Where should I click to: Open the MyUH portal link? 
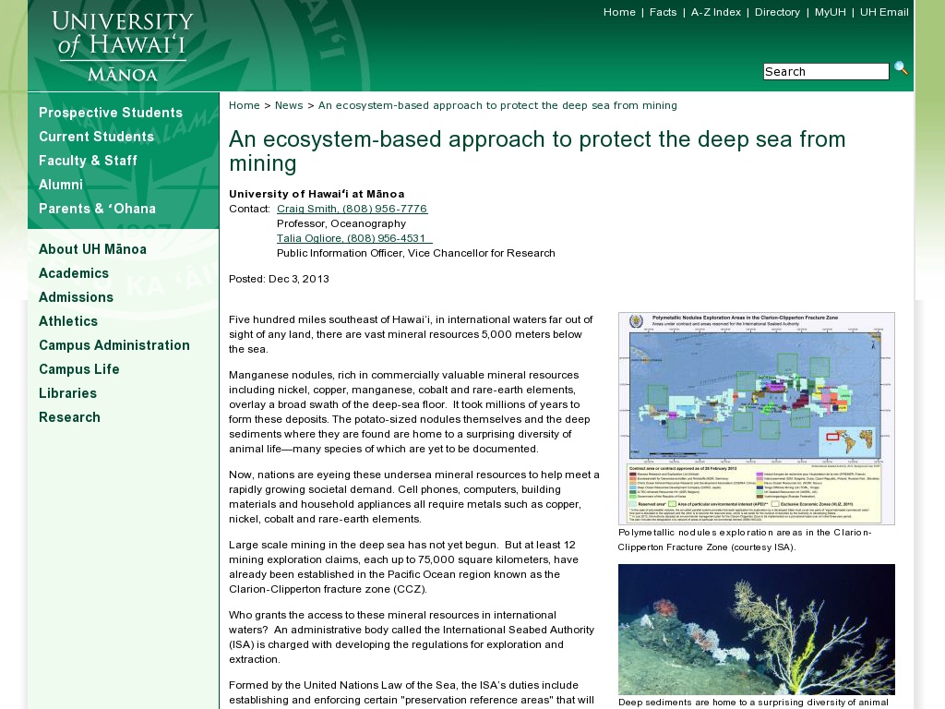point(830,12)
